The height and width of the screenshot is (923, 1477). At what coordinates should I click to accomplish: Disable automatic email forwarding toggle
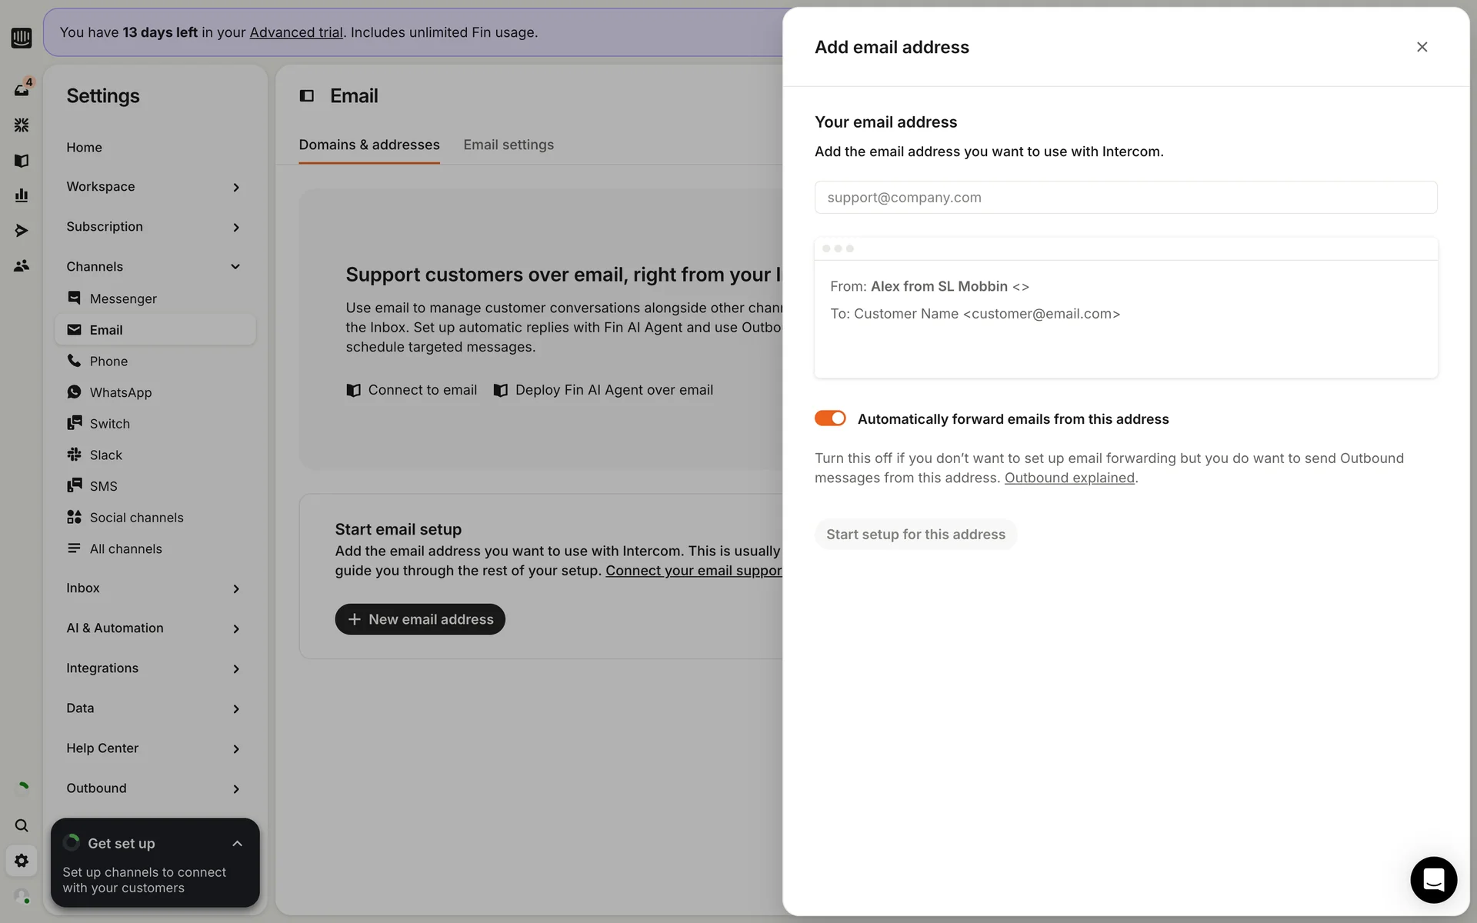(x=830, y=418)
